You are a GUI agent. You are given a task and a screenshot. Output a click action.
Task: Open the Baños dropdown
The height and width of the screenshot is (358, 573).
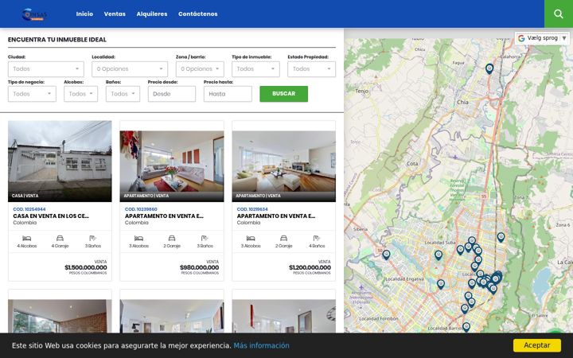click(123, 94)
